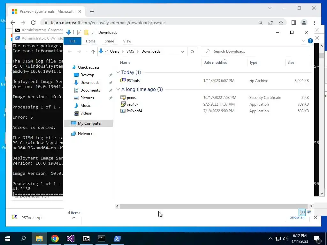Open Desktop in Quick access
This screenshot has width=327, height=245.
[87, 75]
